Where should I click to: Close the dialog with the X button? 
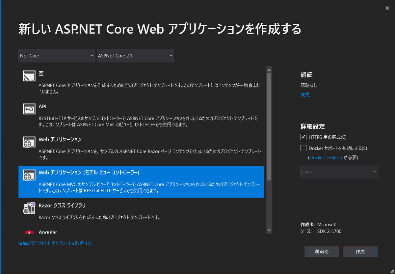[x=387, y=8]
